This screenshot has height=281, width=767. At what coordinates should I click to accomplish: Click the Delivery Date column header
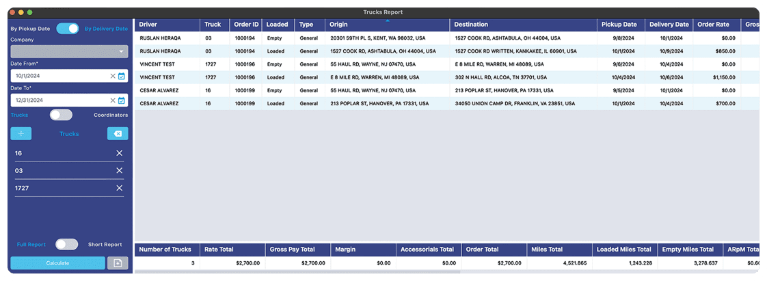[x=669, y=25]
